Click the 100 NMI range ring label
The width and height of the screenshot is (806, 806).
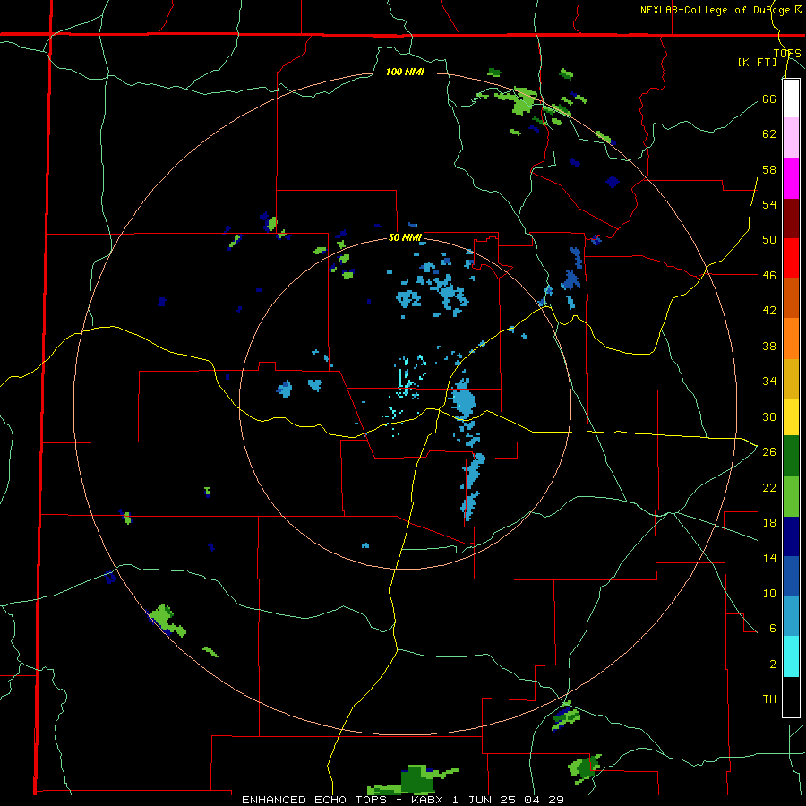405,72
